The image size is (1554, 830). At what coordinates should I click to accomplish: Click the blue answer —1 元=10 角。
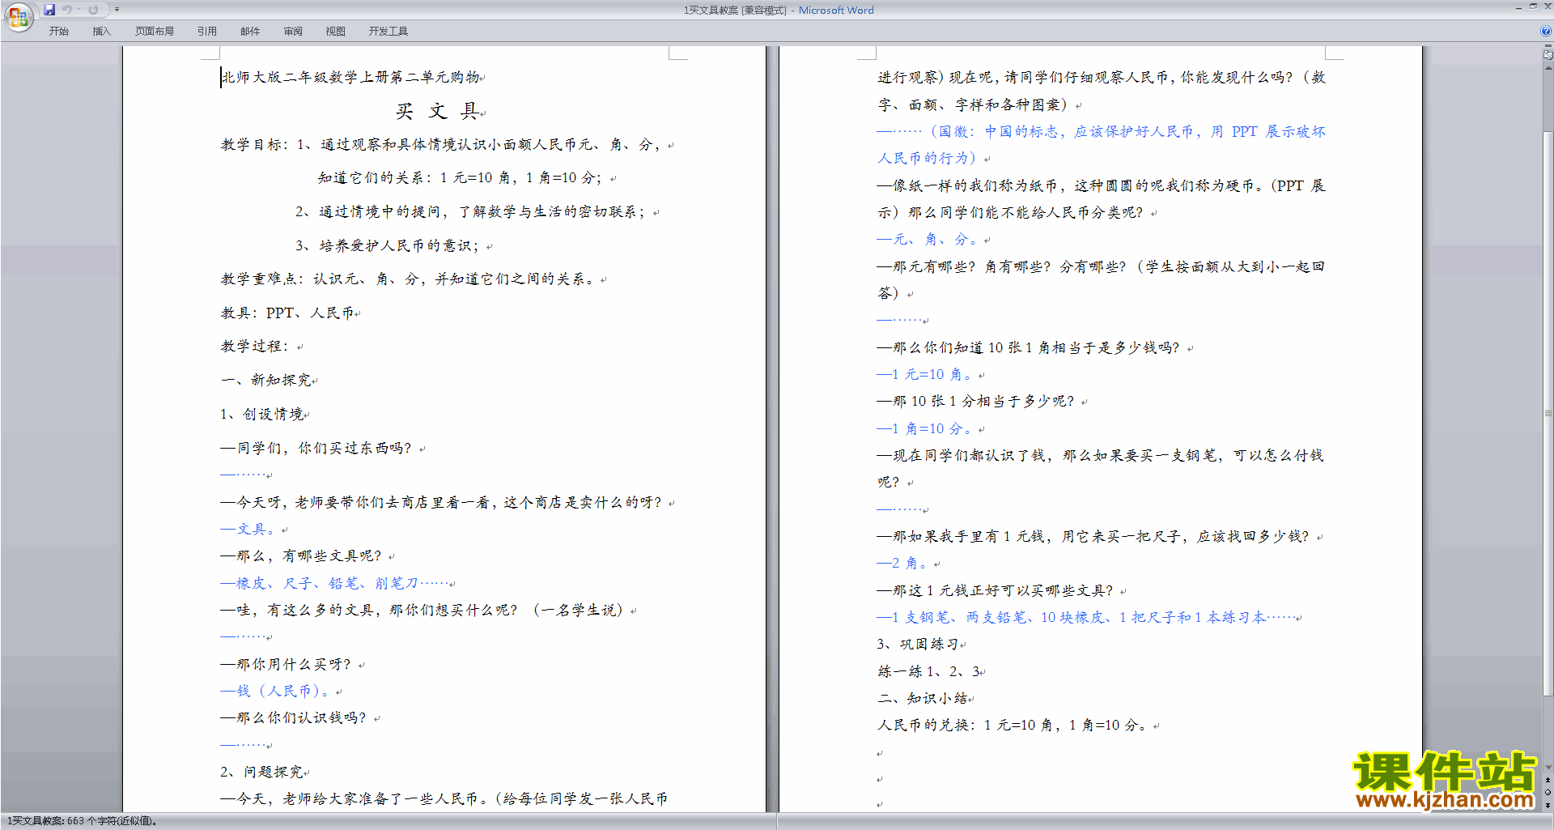925,374
